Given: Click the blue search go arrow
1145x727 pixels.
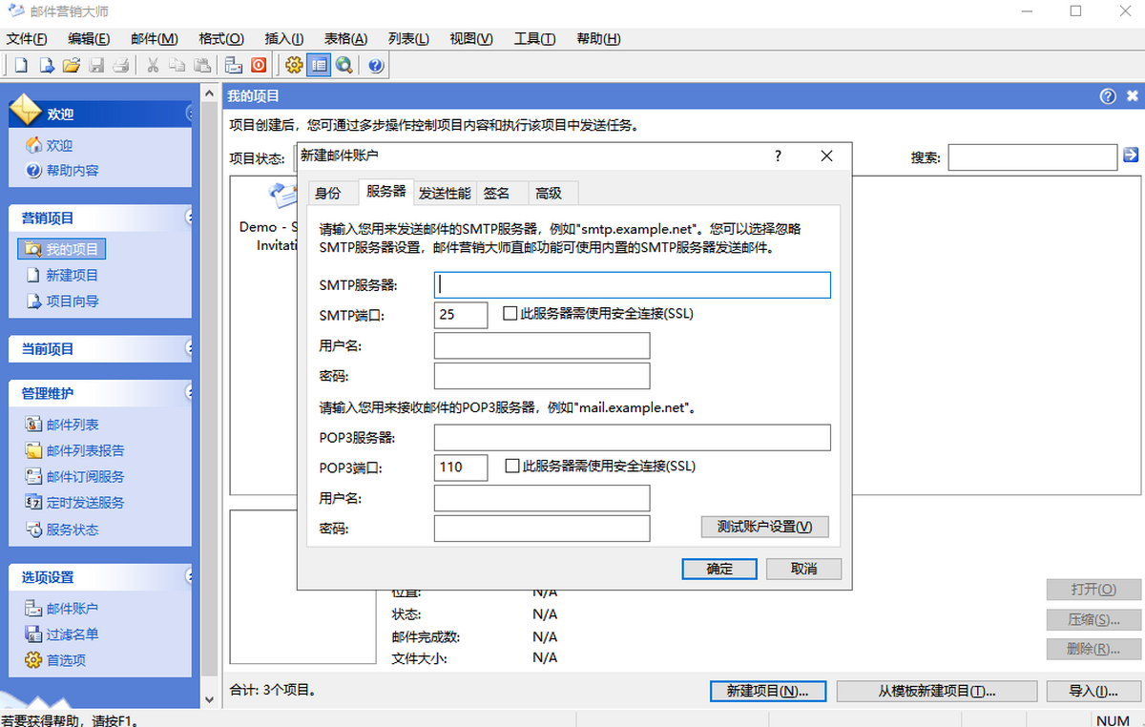Looking at the screenshot, I should pyautogui.click(x=1131, y=156).
